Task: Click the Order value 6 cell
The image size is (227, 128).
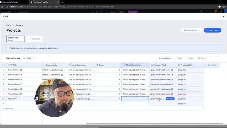Action: (x=108, y=70)
